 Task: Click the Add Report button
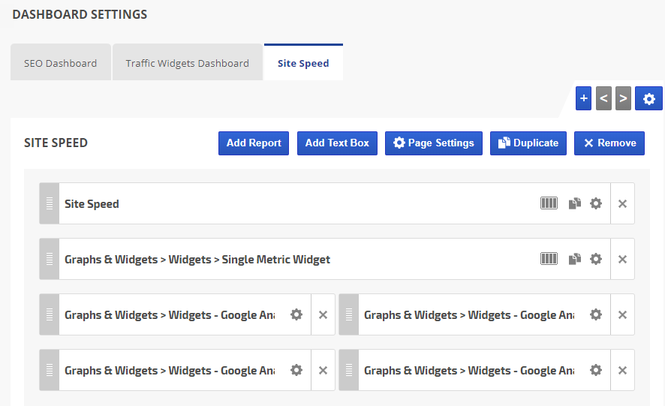(x=254, y=143)
